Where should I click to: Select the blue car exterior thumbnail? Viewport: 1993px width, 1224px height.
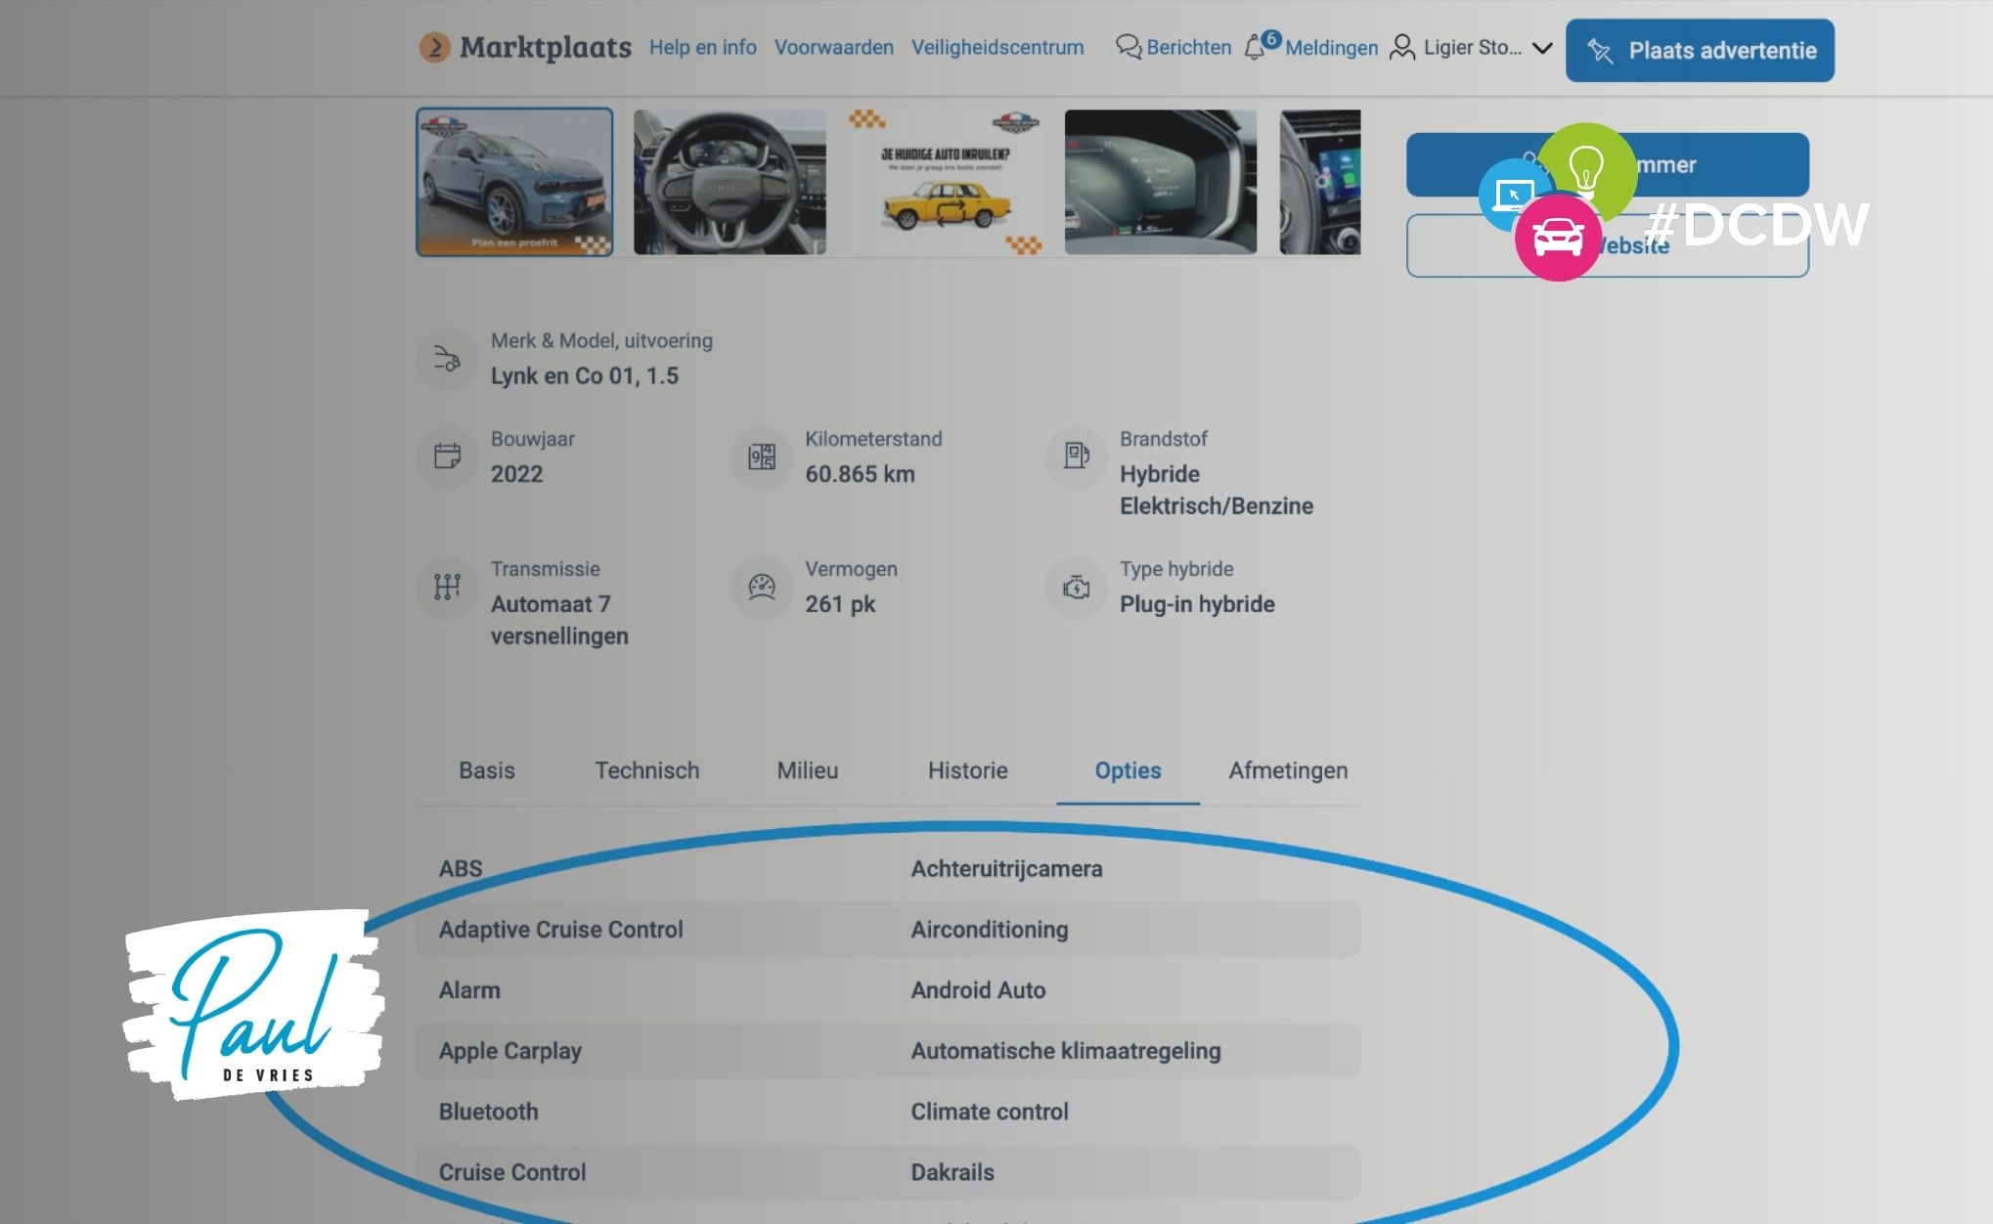coord(514,182)
